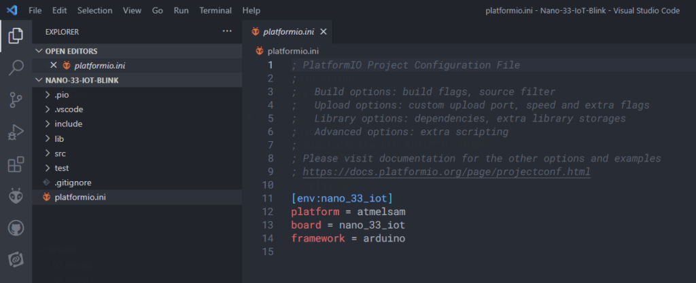This screenshot has height=283, width=696.
Task: Open the PlatformIO alien icon
Action: click(16, 195)
